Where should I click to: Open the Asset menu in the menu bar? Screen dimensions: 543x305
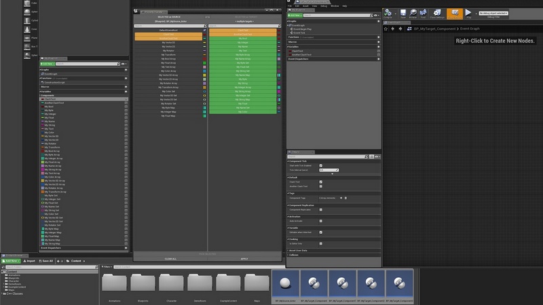[x=305, y=5]
